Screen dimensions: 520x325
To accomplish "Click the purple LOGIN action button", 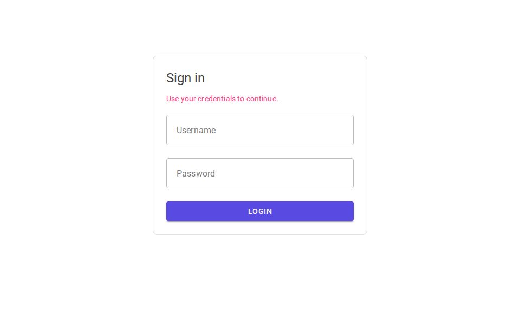I will 260,211.
